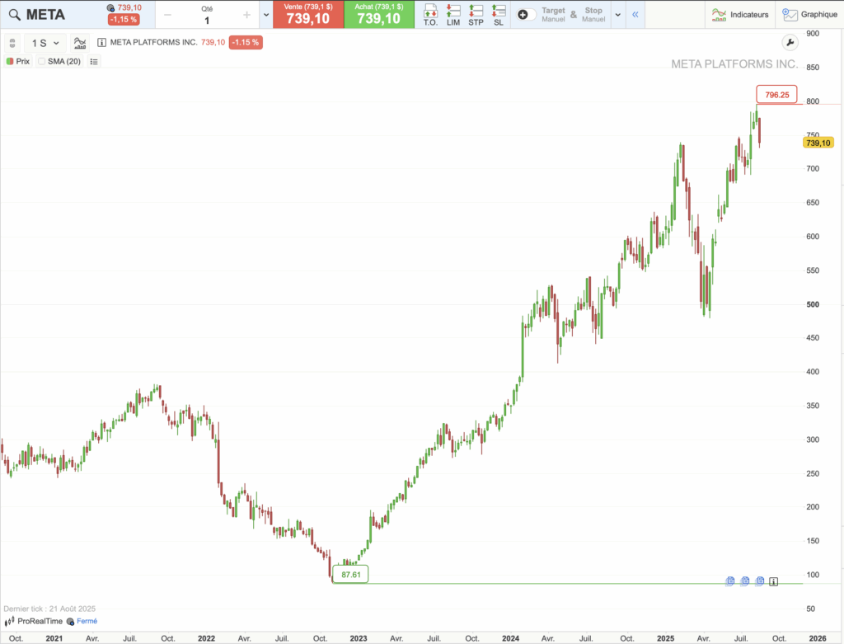
Task: Click the T.O. order type icon
Action: [x=430, y=14]
